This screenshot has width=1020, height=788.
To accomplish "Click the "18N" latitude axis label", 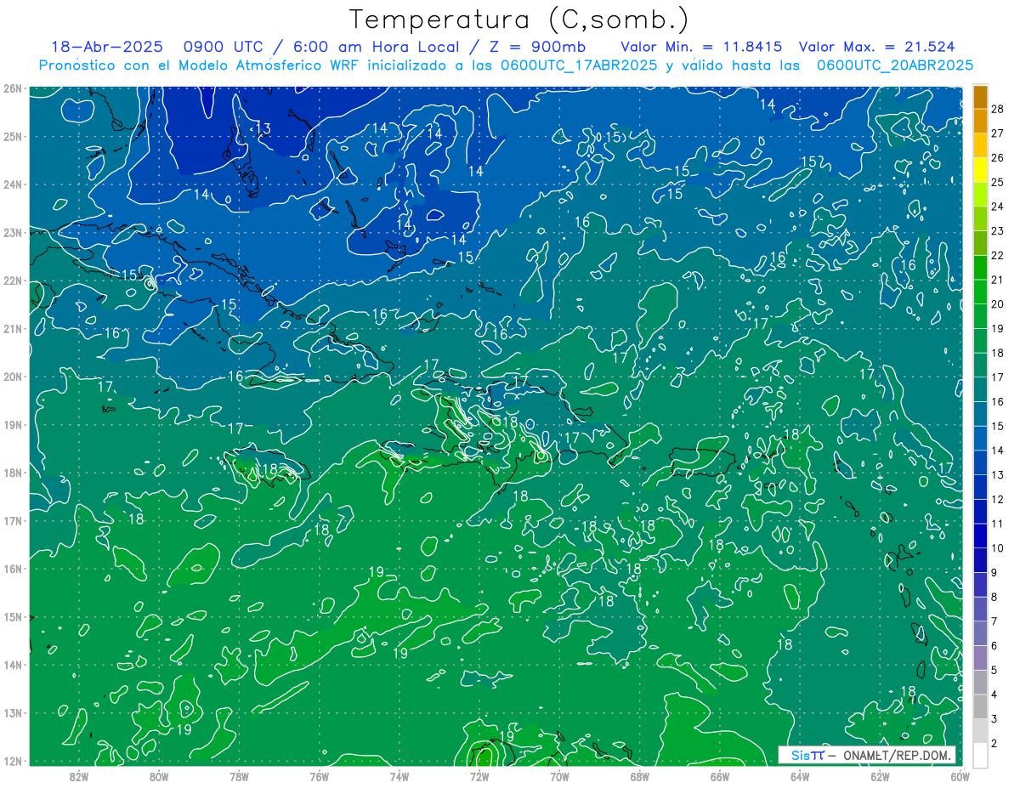I will point(12,473).
